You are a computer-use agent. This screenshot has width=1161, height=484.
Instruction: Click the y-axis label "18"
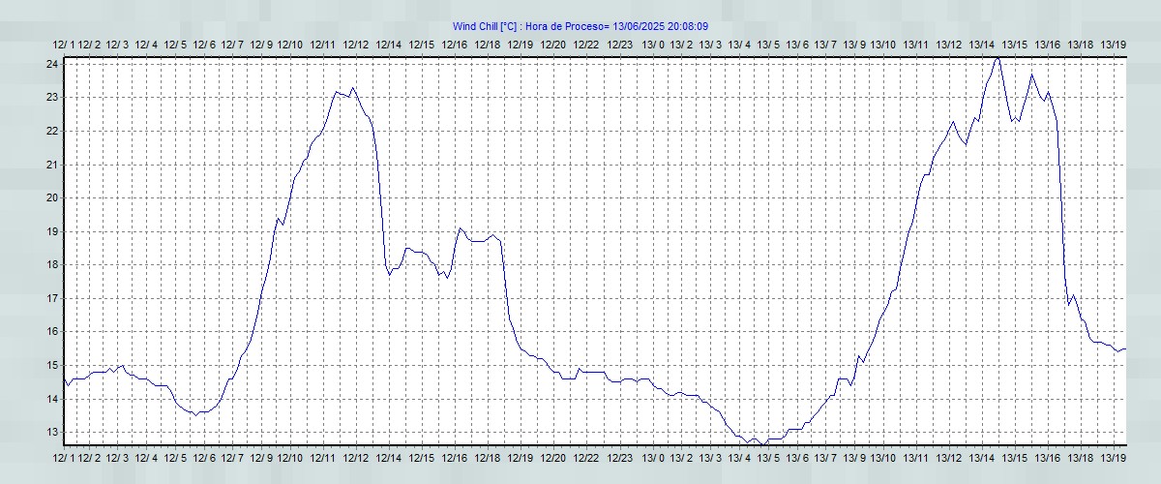tap(54, 264)
